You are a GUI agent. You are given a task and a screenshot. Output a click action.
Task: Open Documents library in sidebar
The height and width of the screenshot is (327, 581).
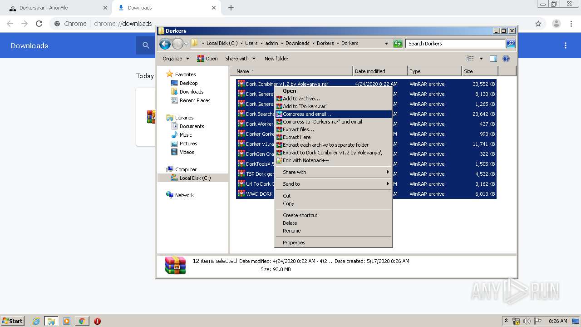[x=192, y=126]
